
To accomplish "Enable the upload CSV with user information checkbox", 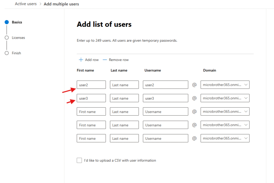I will click(x=79, y=161).
